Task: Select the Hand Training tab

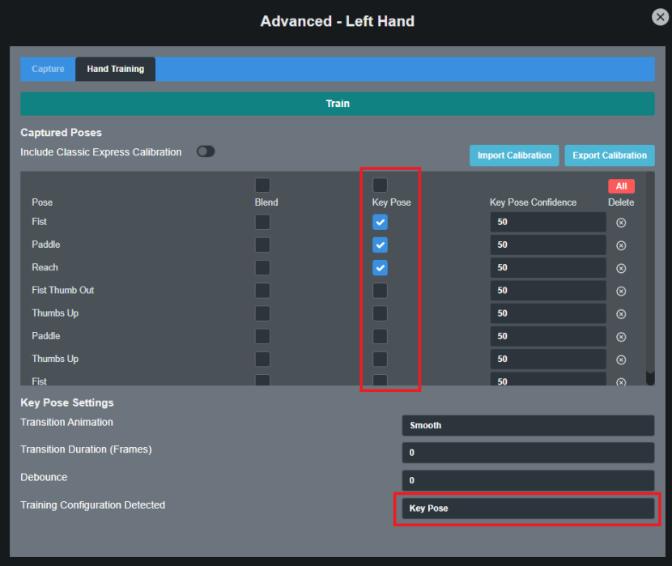Action: point(115,69)
